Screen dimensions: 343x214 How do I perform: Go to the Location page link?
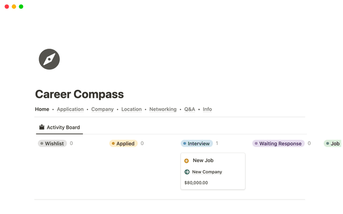tap(131, 109)
